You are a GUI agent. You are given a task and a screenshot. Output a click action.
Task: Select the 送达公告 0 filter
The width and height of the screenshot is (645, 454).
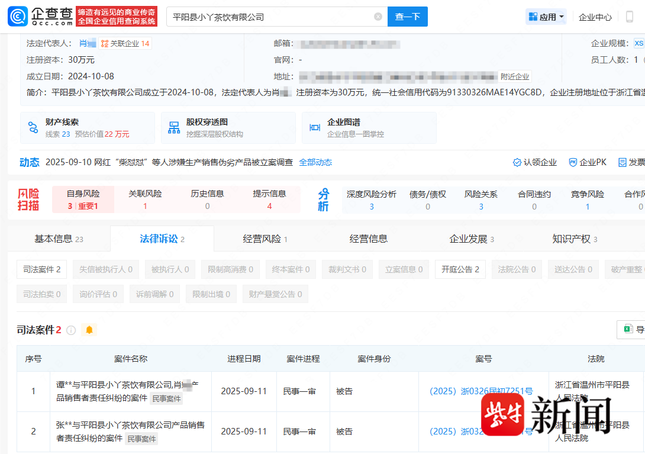tap(573, 269)
